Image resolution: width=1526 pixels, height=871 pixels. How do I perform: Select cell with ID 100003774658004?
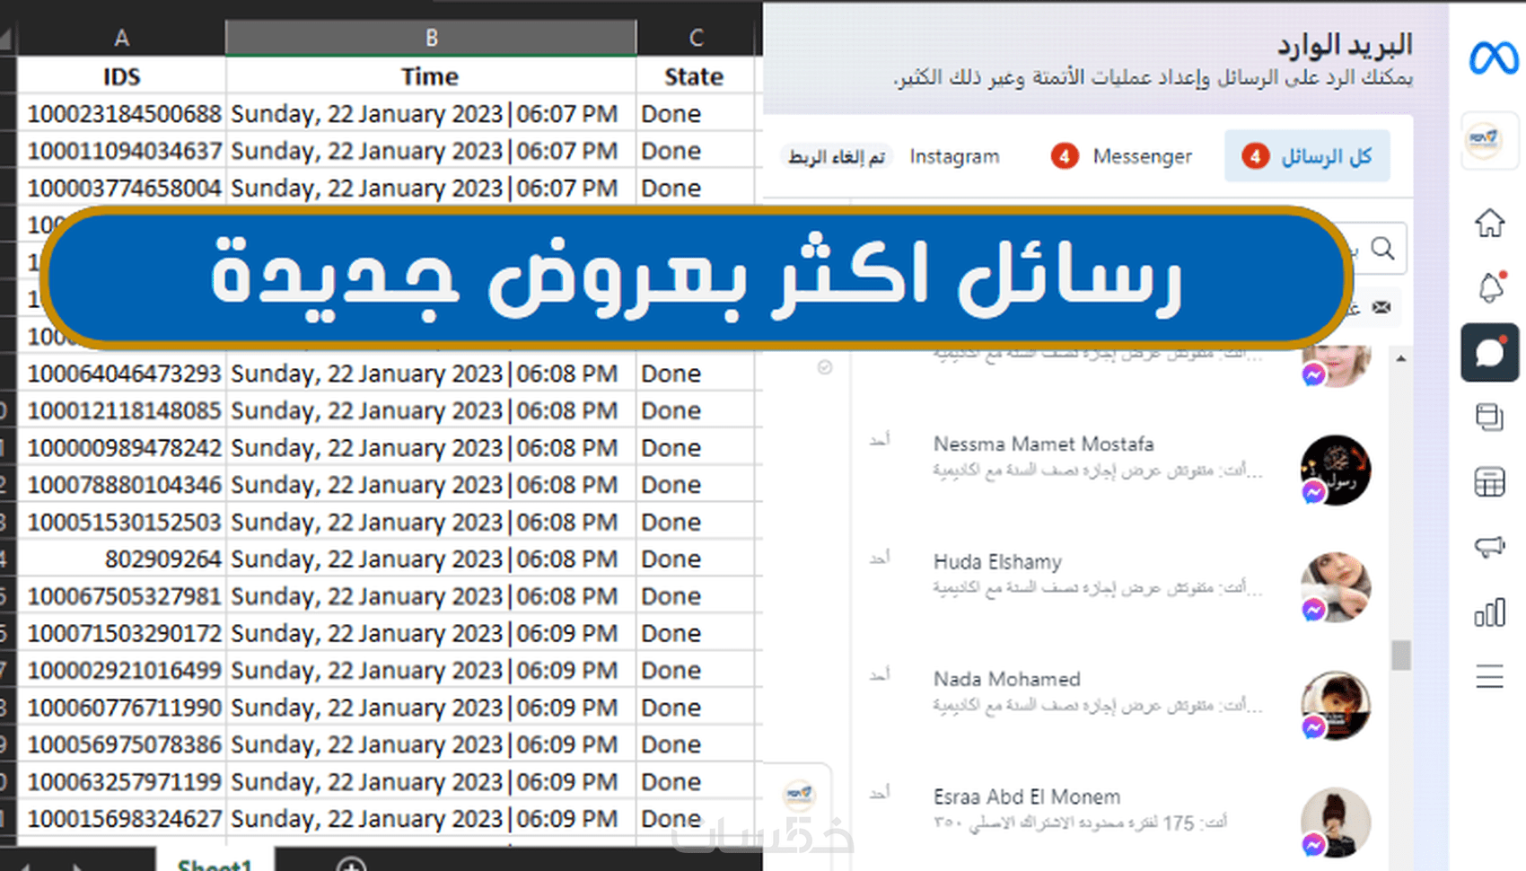122,188
